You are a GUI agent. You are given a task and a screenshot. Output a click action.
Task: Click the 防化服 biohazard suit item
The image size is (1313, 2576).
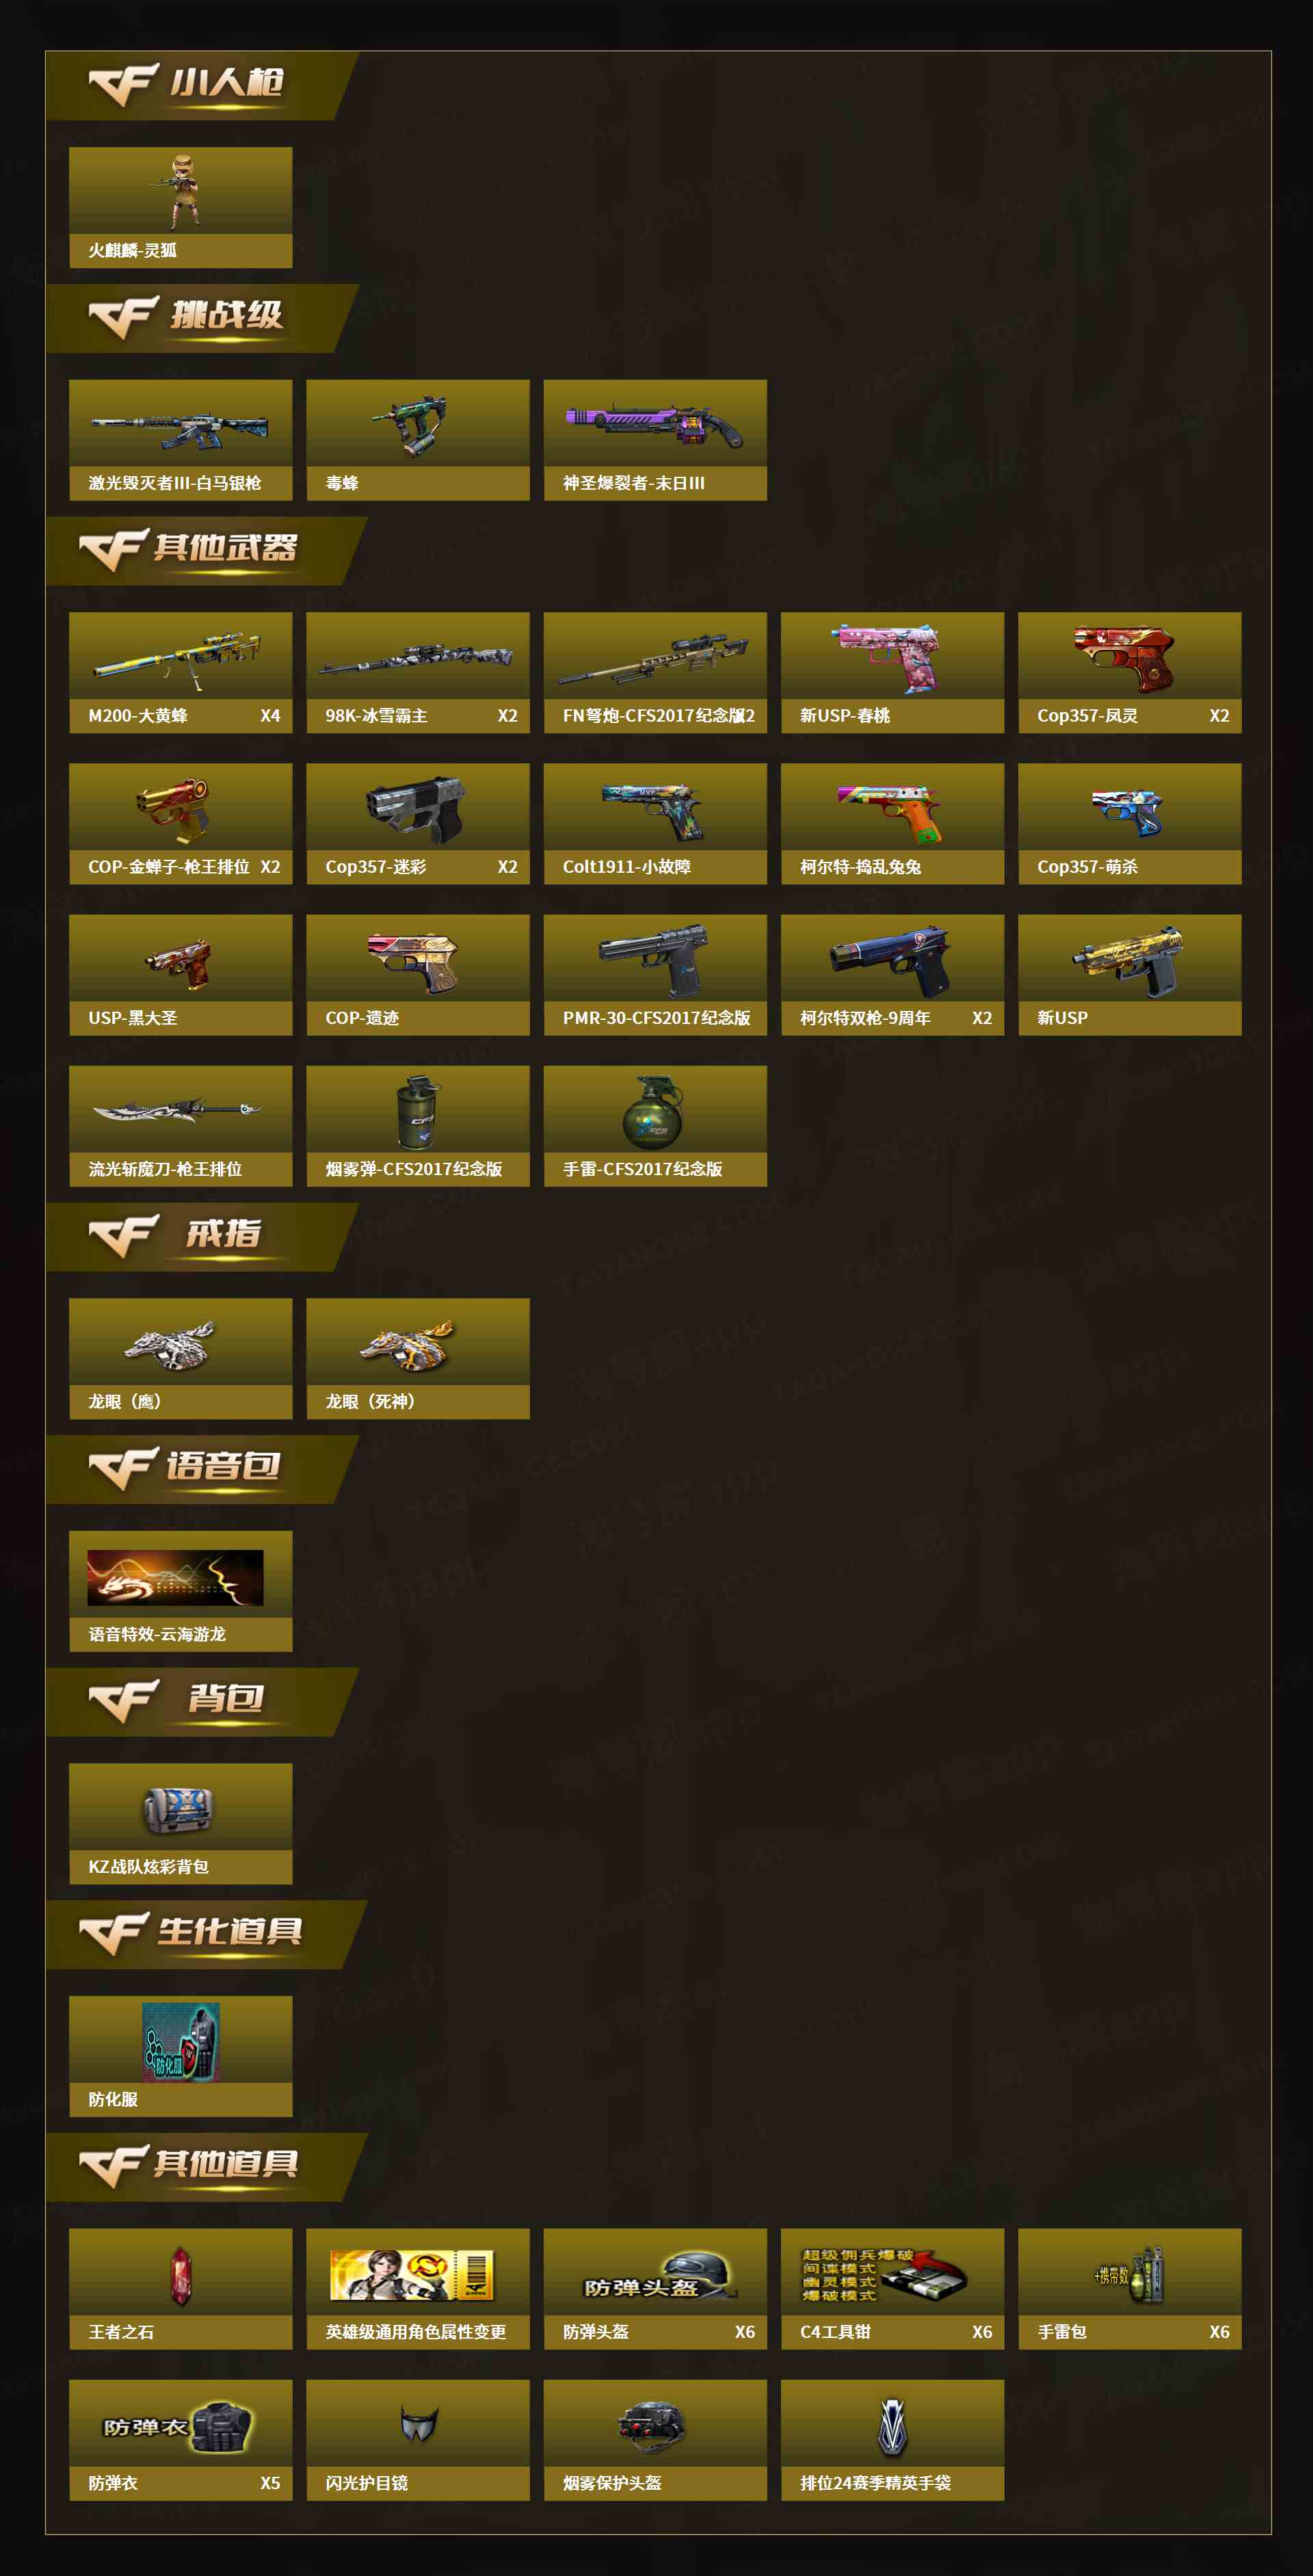(x=180, y=2055)
